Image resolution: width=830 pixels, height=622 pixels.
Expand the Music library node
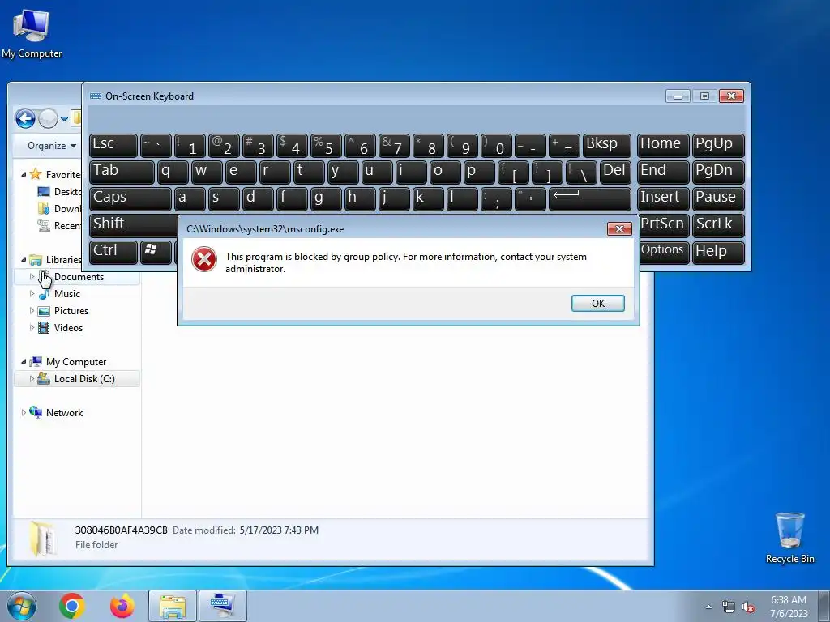[32, 293]
